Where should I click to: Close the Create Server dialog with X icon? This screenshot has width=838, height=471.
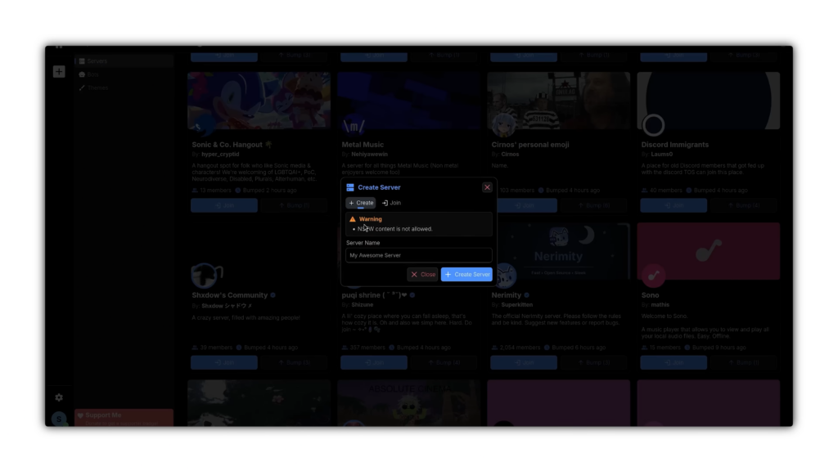487,187
